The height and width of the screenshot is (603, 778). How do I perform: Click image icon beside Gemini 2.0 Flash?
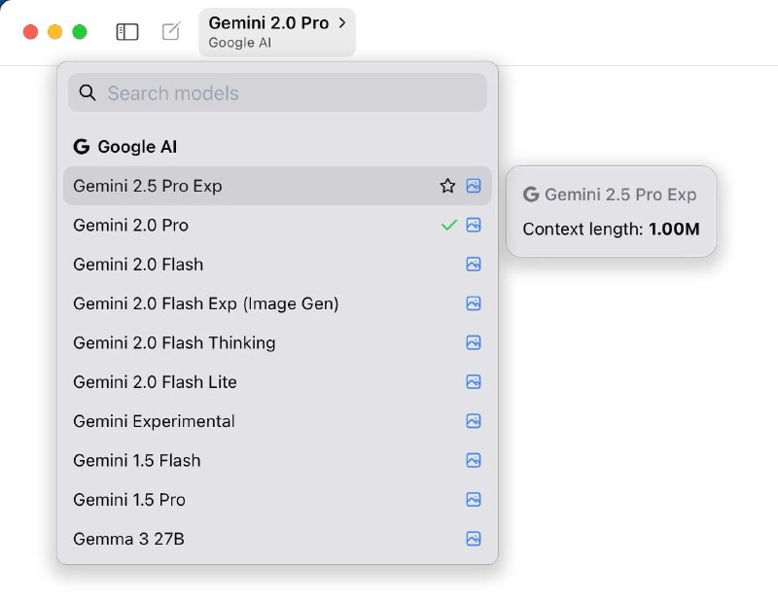[474, 264]
